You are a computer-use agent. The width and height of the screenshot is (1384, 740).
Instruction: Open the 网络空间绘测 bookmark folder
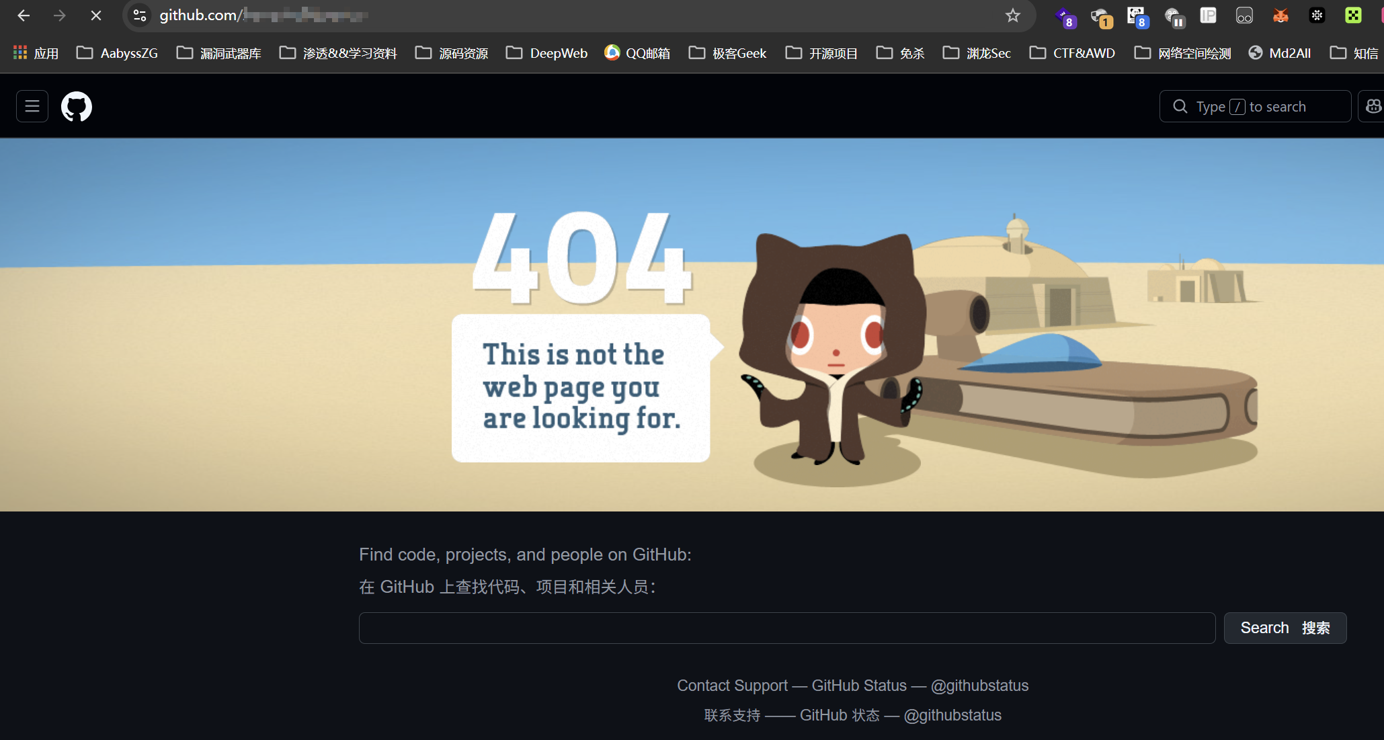[1182, 53]
